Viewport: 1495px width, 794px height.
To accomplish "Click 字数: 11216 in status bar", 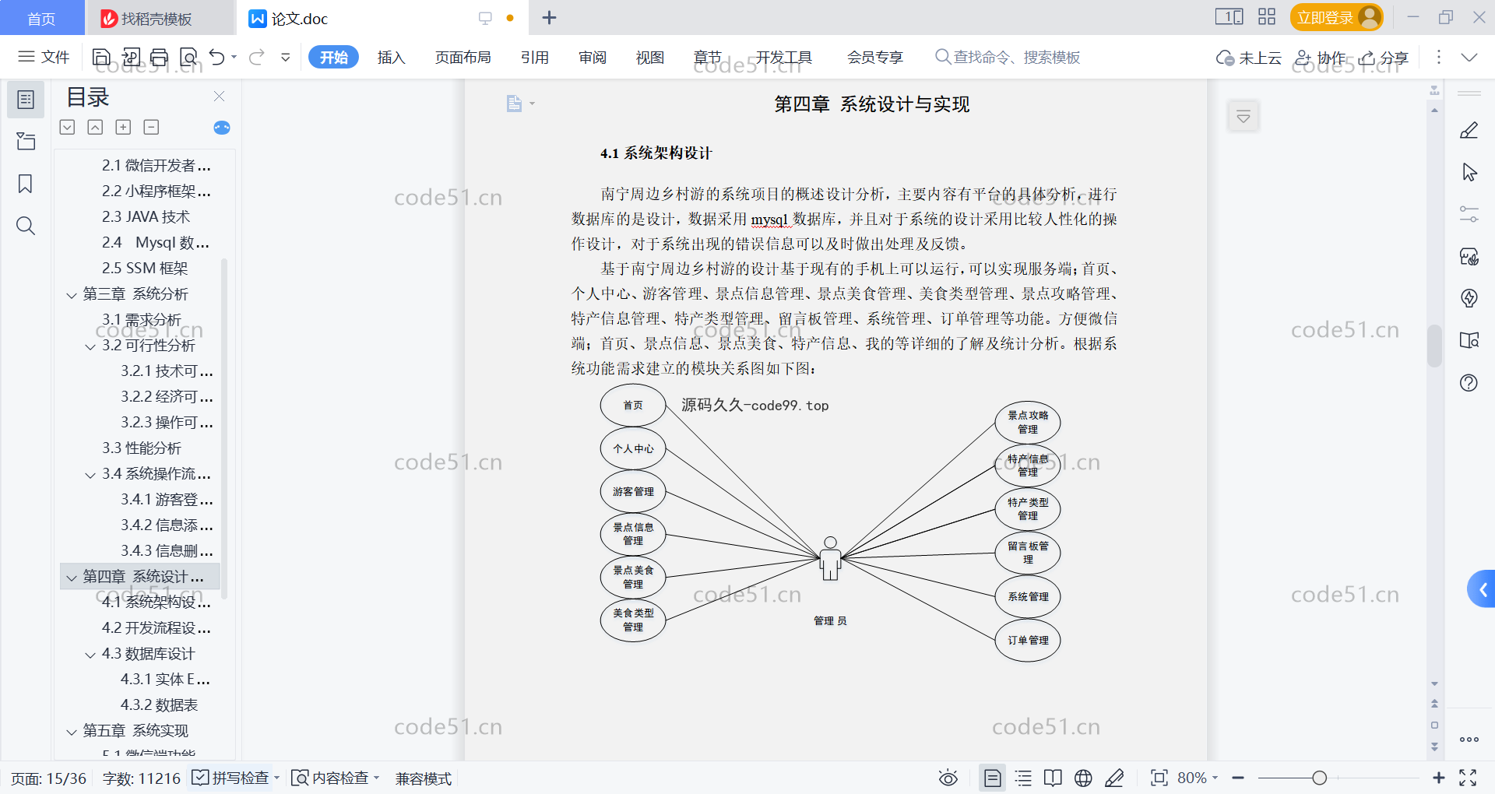I will [x=141, y=778].
